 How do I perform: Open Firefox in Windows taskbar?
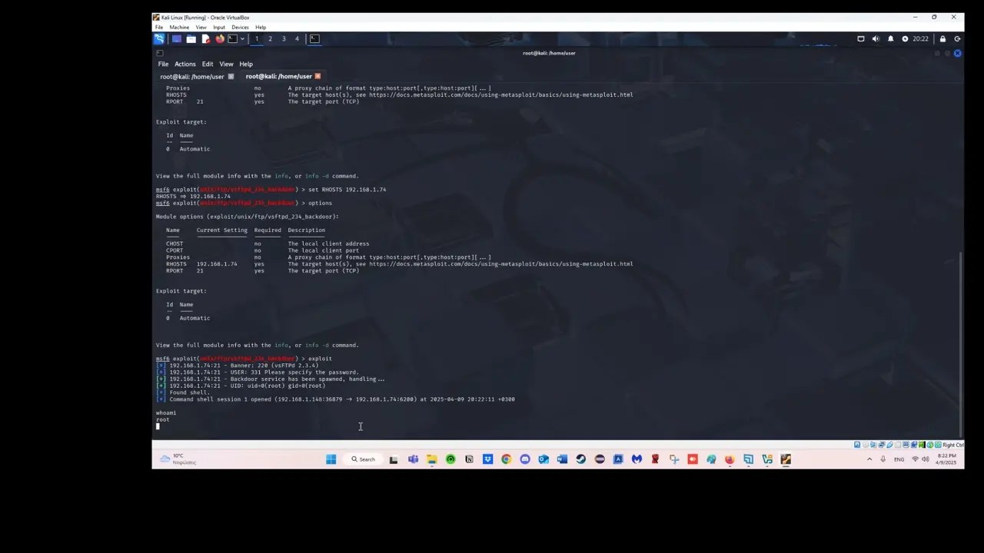pos(730,459)
